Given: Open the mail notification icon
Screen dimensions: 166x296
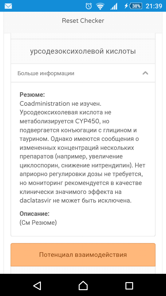Looking at the screenshot, I should (x=8, y=6).
